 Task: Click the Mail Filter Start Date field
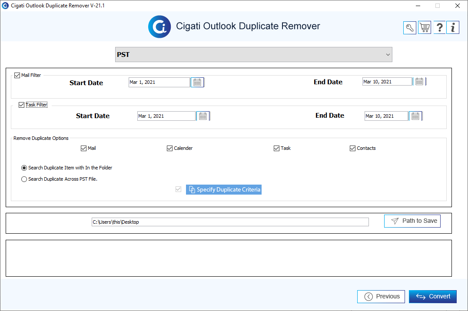(x=159, y=83)
